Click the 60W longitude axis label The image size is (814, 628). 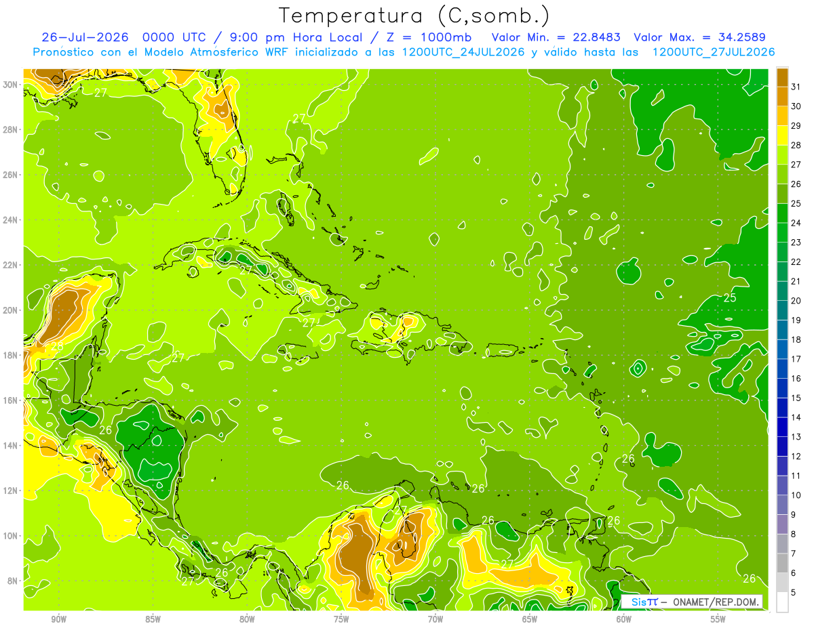tap(624, 619)
